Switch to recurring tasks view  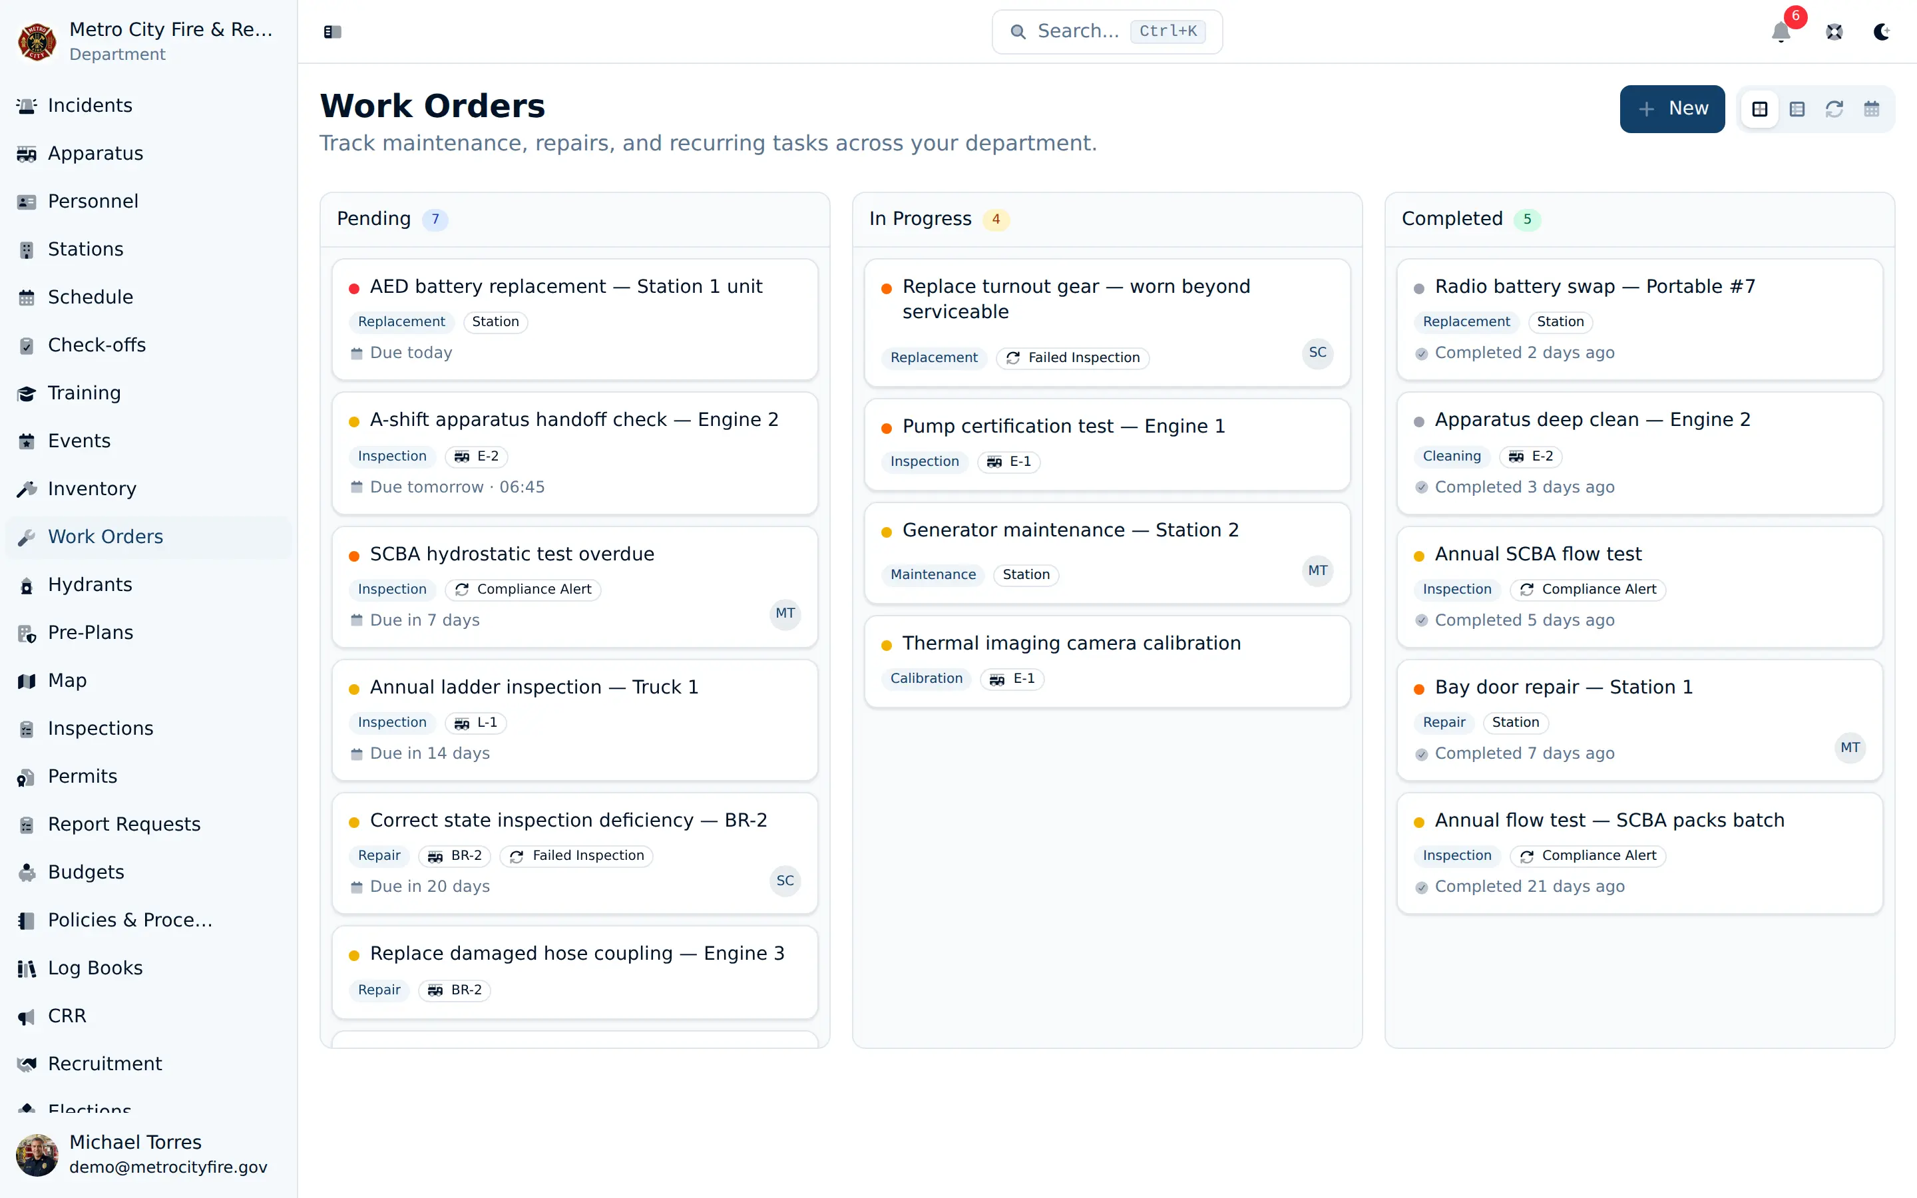pyautogui.click(x=1834, y=109)
